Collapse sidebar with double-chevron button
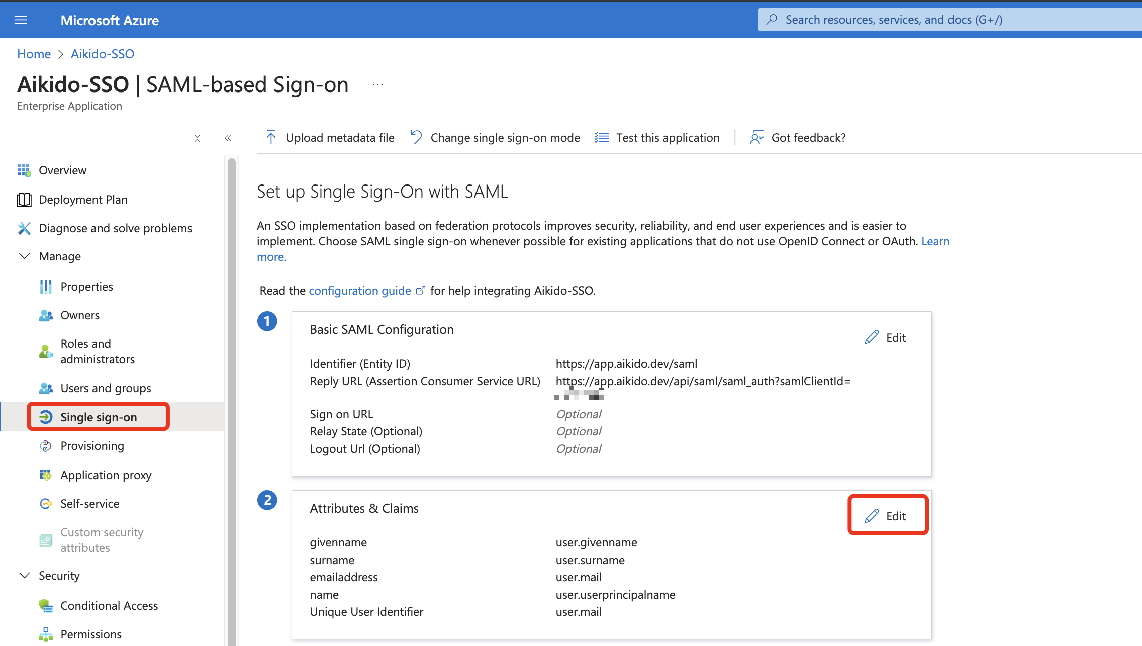This screenshot has width=1142, height=646. pyautogui.click(x=228, y=138)
